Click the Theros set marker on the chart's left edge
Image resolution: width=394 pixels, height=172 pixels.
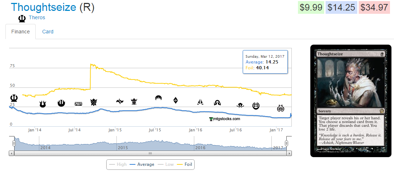pyautogui.click(x=14, y=98)
